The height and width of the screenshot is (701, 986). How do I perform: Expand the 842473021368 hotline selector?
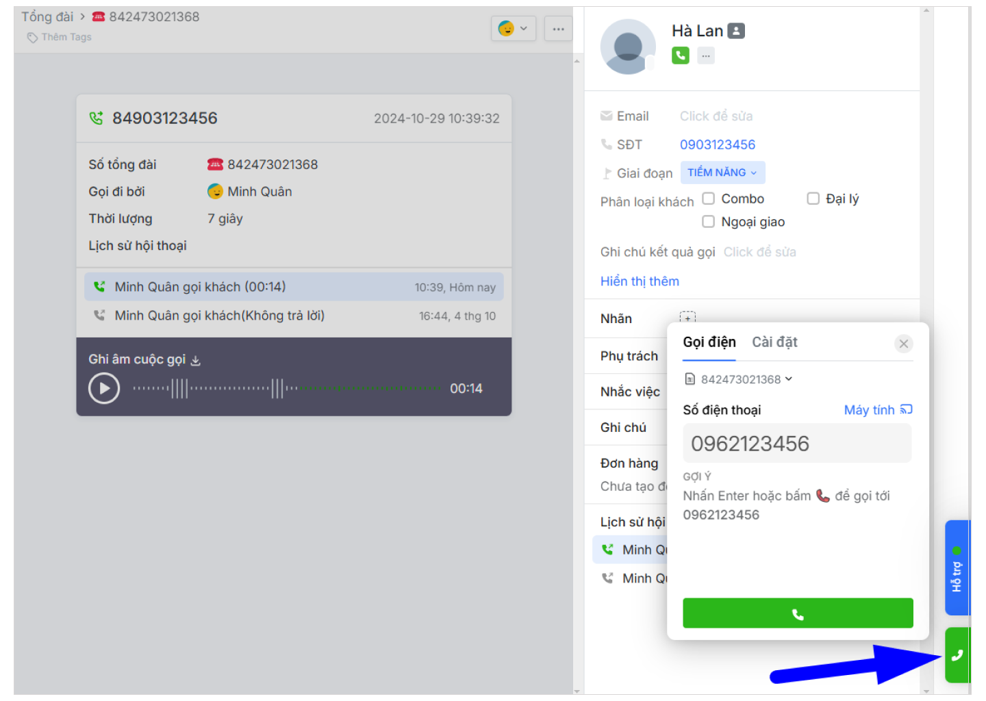pyautogui.click(x=739, y=379)
